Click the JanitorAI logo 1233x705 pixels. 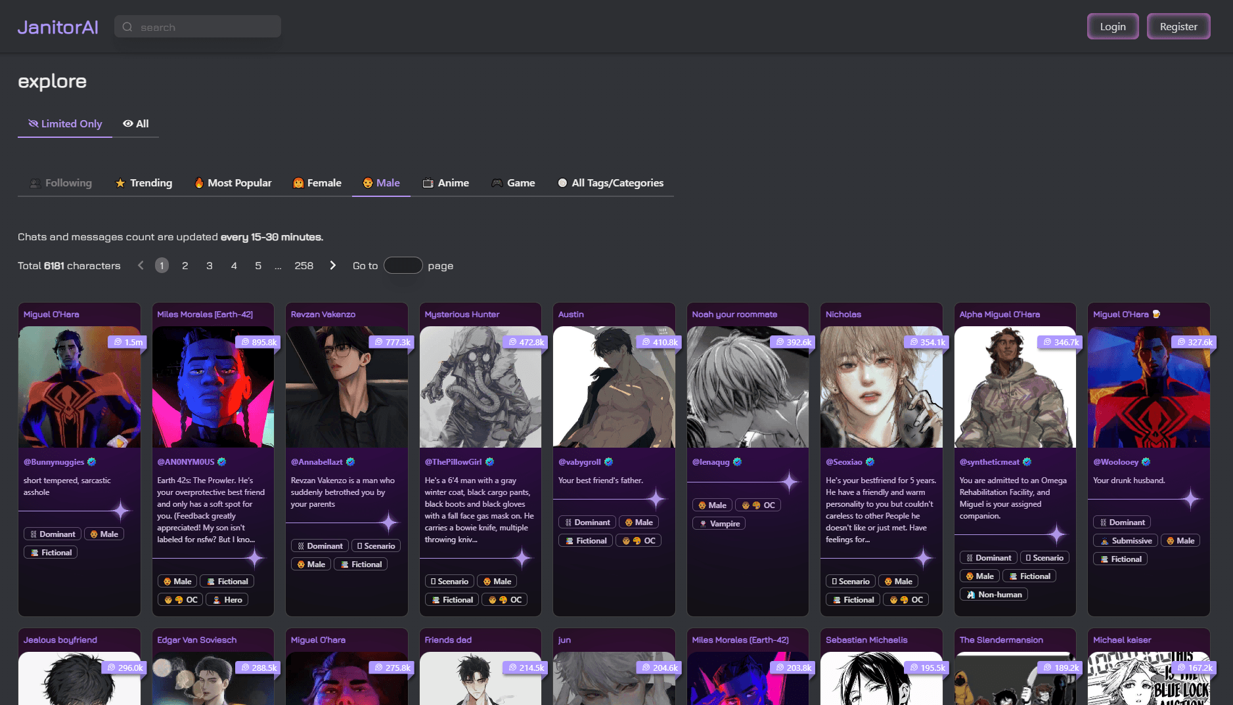[x=58, y=27]
